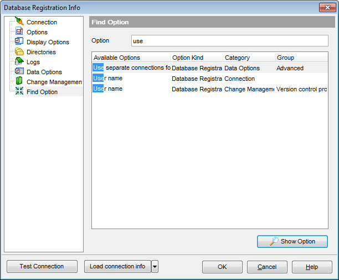Click the Data Options icon
339x280 pixels.
[19, 72]
